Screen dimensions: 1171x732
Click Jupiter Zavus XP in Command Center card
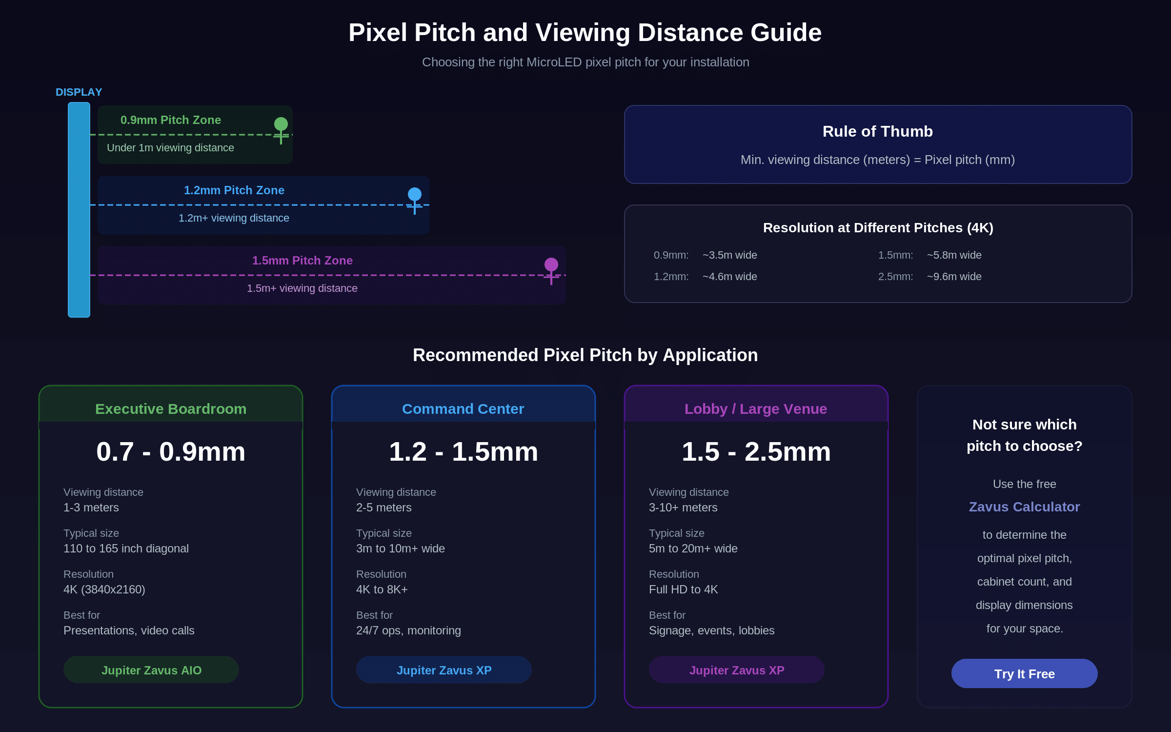[x=444, y=670]
